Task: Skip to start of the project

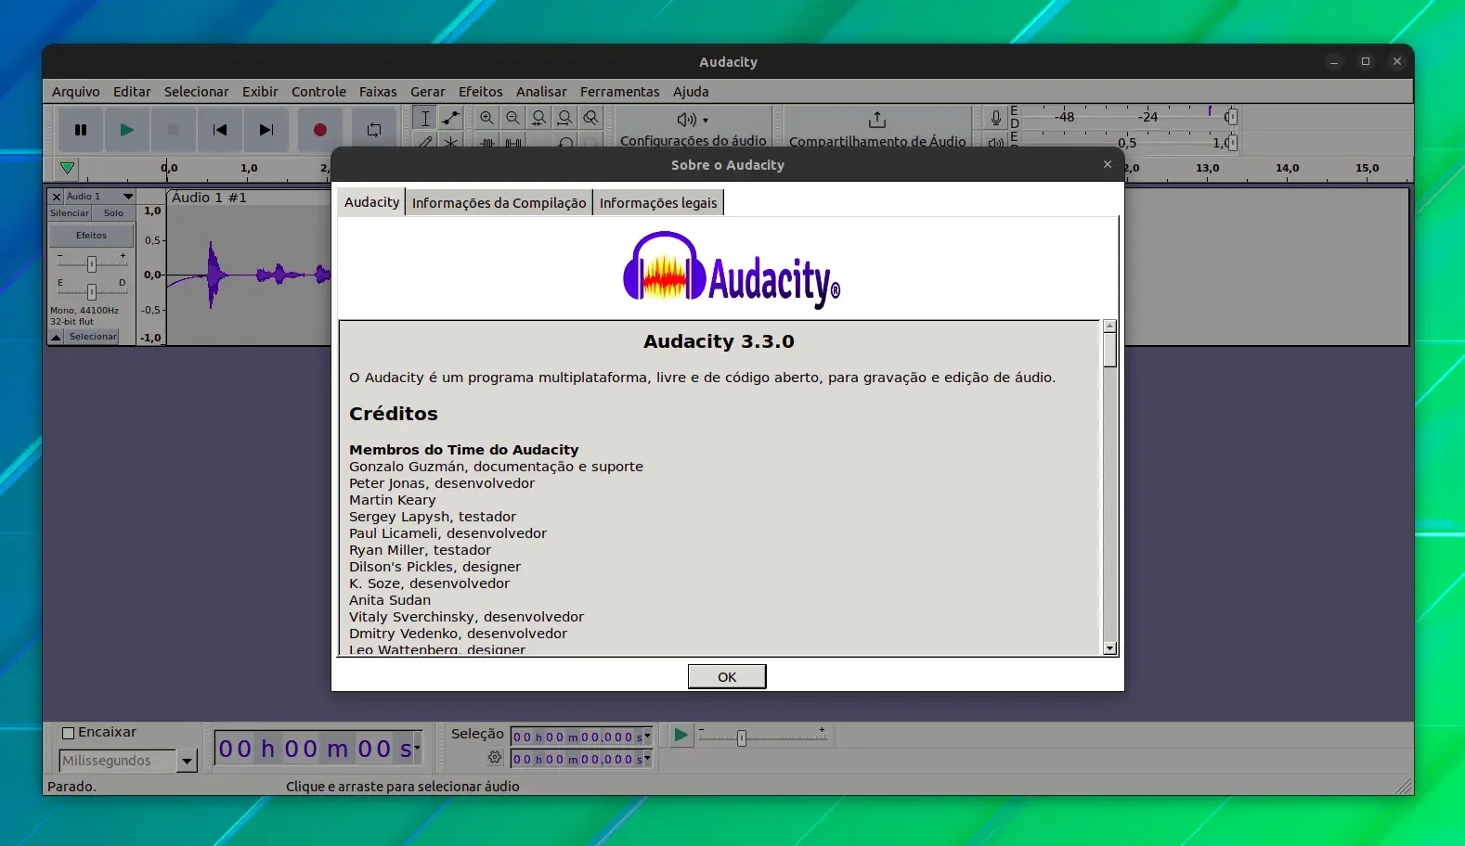Action: pyautogui.click(x=220, y=130)
